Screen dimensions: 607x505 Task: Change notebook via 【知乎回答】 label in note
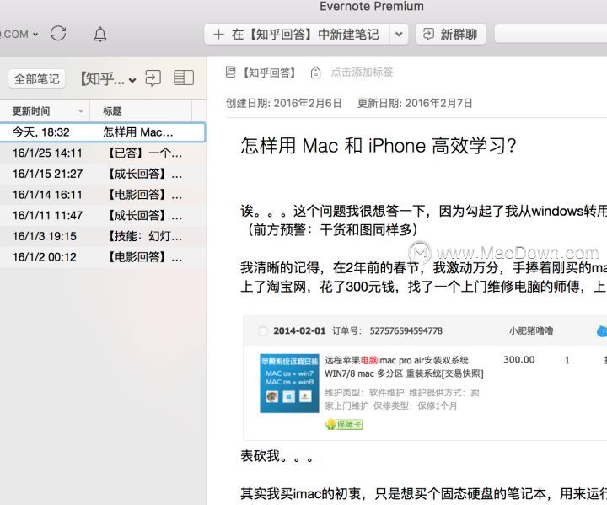(270, 73)
